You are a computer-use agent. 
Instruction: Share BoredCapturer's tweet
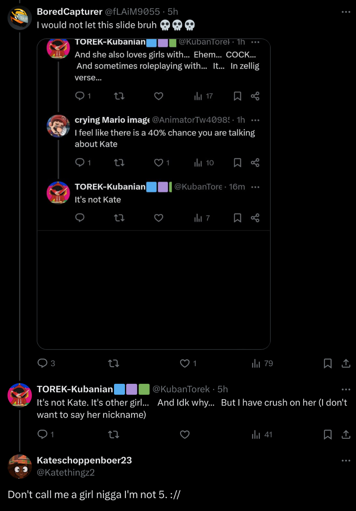(x=346, y=364)
